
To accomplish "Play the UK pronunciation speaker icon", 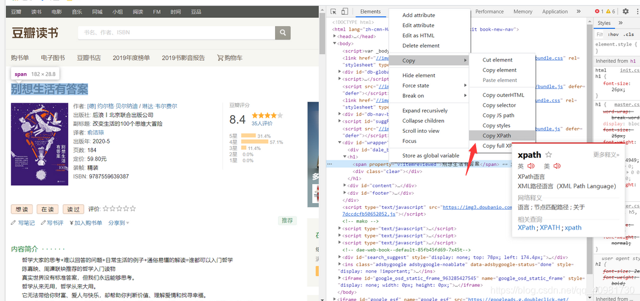I will [531, 166].
